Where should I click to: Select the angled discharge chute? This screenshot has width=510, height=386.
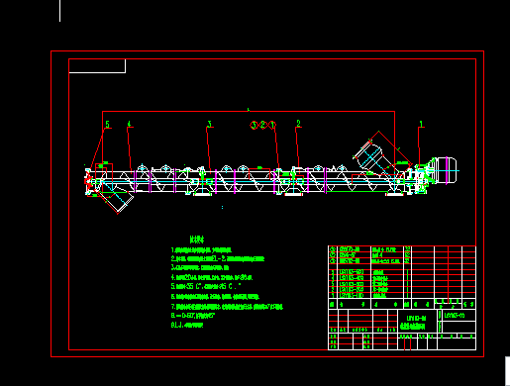click(x=116, y=198)
